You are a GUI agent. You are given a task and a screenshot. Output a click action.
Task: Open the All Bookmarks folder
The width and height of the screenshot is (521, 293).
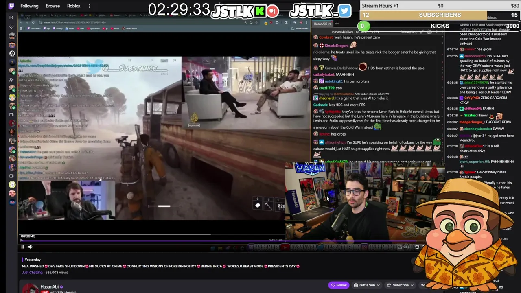click(300, 28)
